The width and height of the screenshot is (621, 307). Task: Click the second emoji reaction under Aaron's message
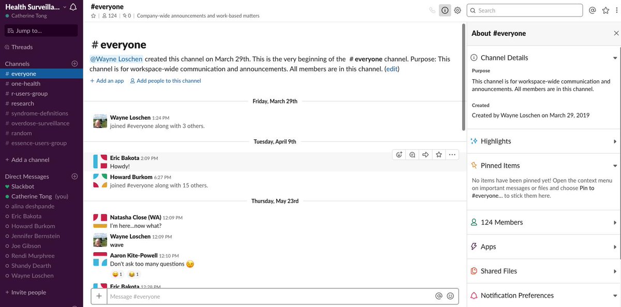pos(134,274)
